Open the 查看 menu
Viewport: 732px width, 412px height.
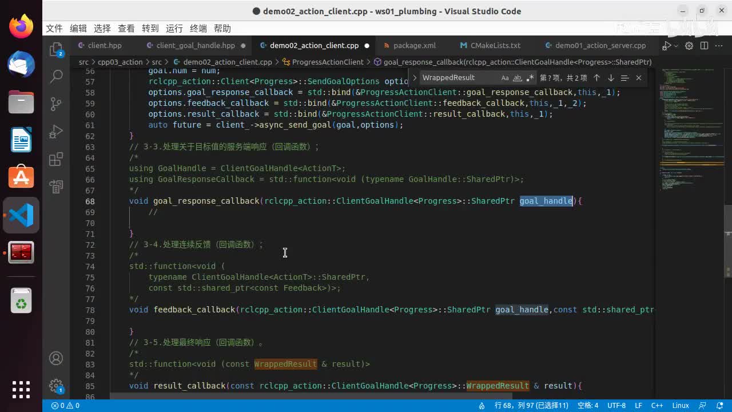[126, 29]
